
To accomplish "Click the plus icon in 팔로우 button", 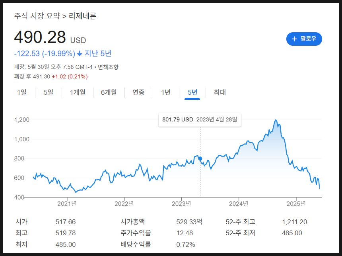I will click(x=294, y=39).
